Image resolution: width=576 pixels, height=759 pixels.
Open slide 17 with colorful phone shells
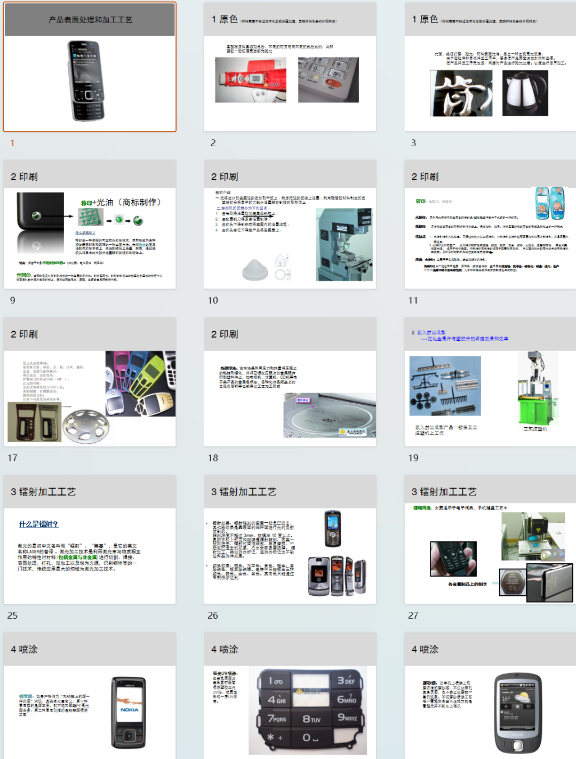(90, 382)
